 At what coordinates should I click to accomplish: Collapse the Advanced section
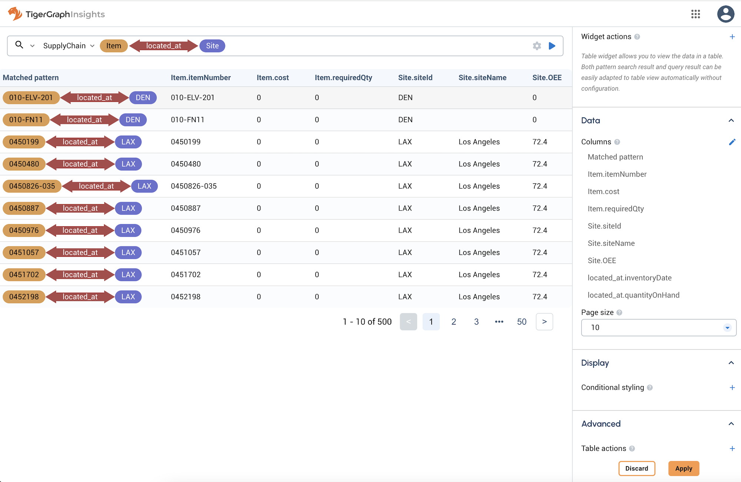tap(731, 424)
